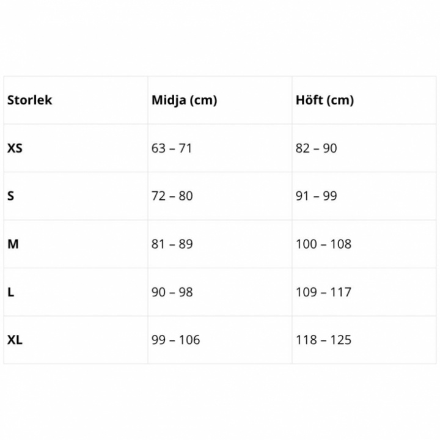Click waist value 99 – 106

click(175, 340)
